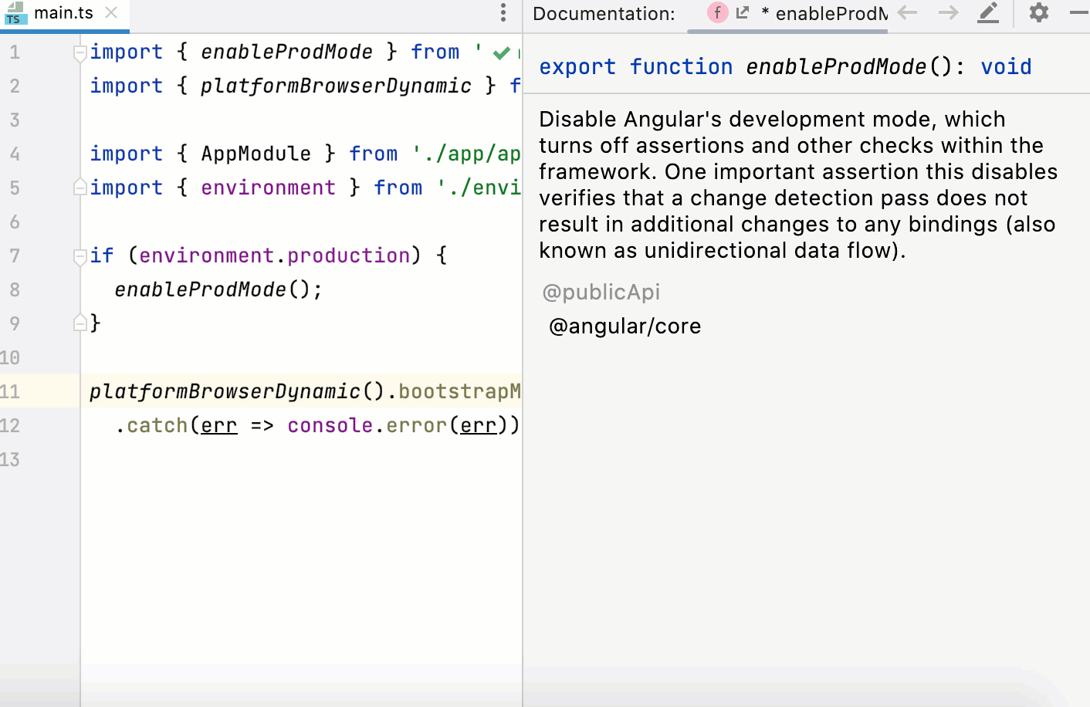Image resolution: width=1090 pixels, height=707 pixels.
Task: Open the editor kebab menu
Action: (503, 14)
